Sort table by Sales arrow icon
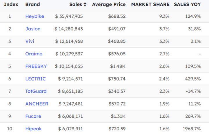This screenshot has width=209, height=135. coord(85,5)
